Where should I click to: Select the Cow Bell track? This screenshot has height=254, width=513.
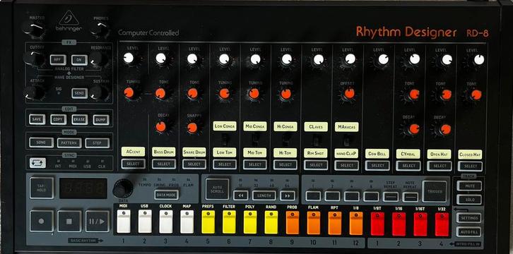pos(377,166)
